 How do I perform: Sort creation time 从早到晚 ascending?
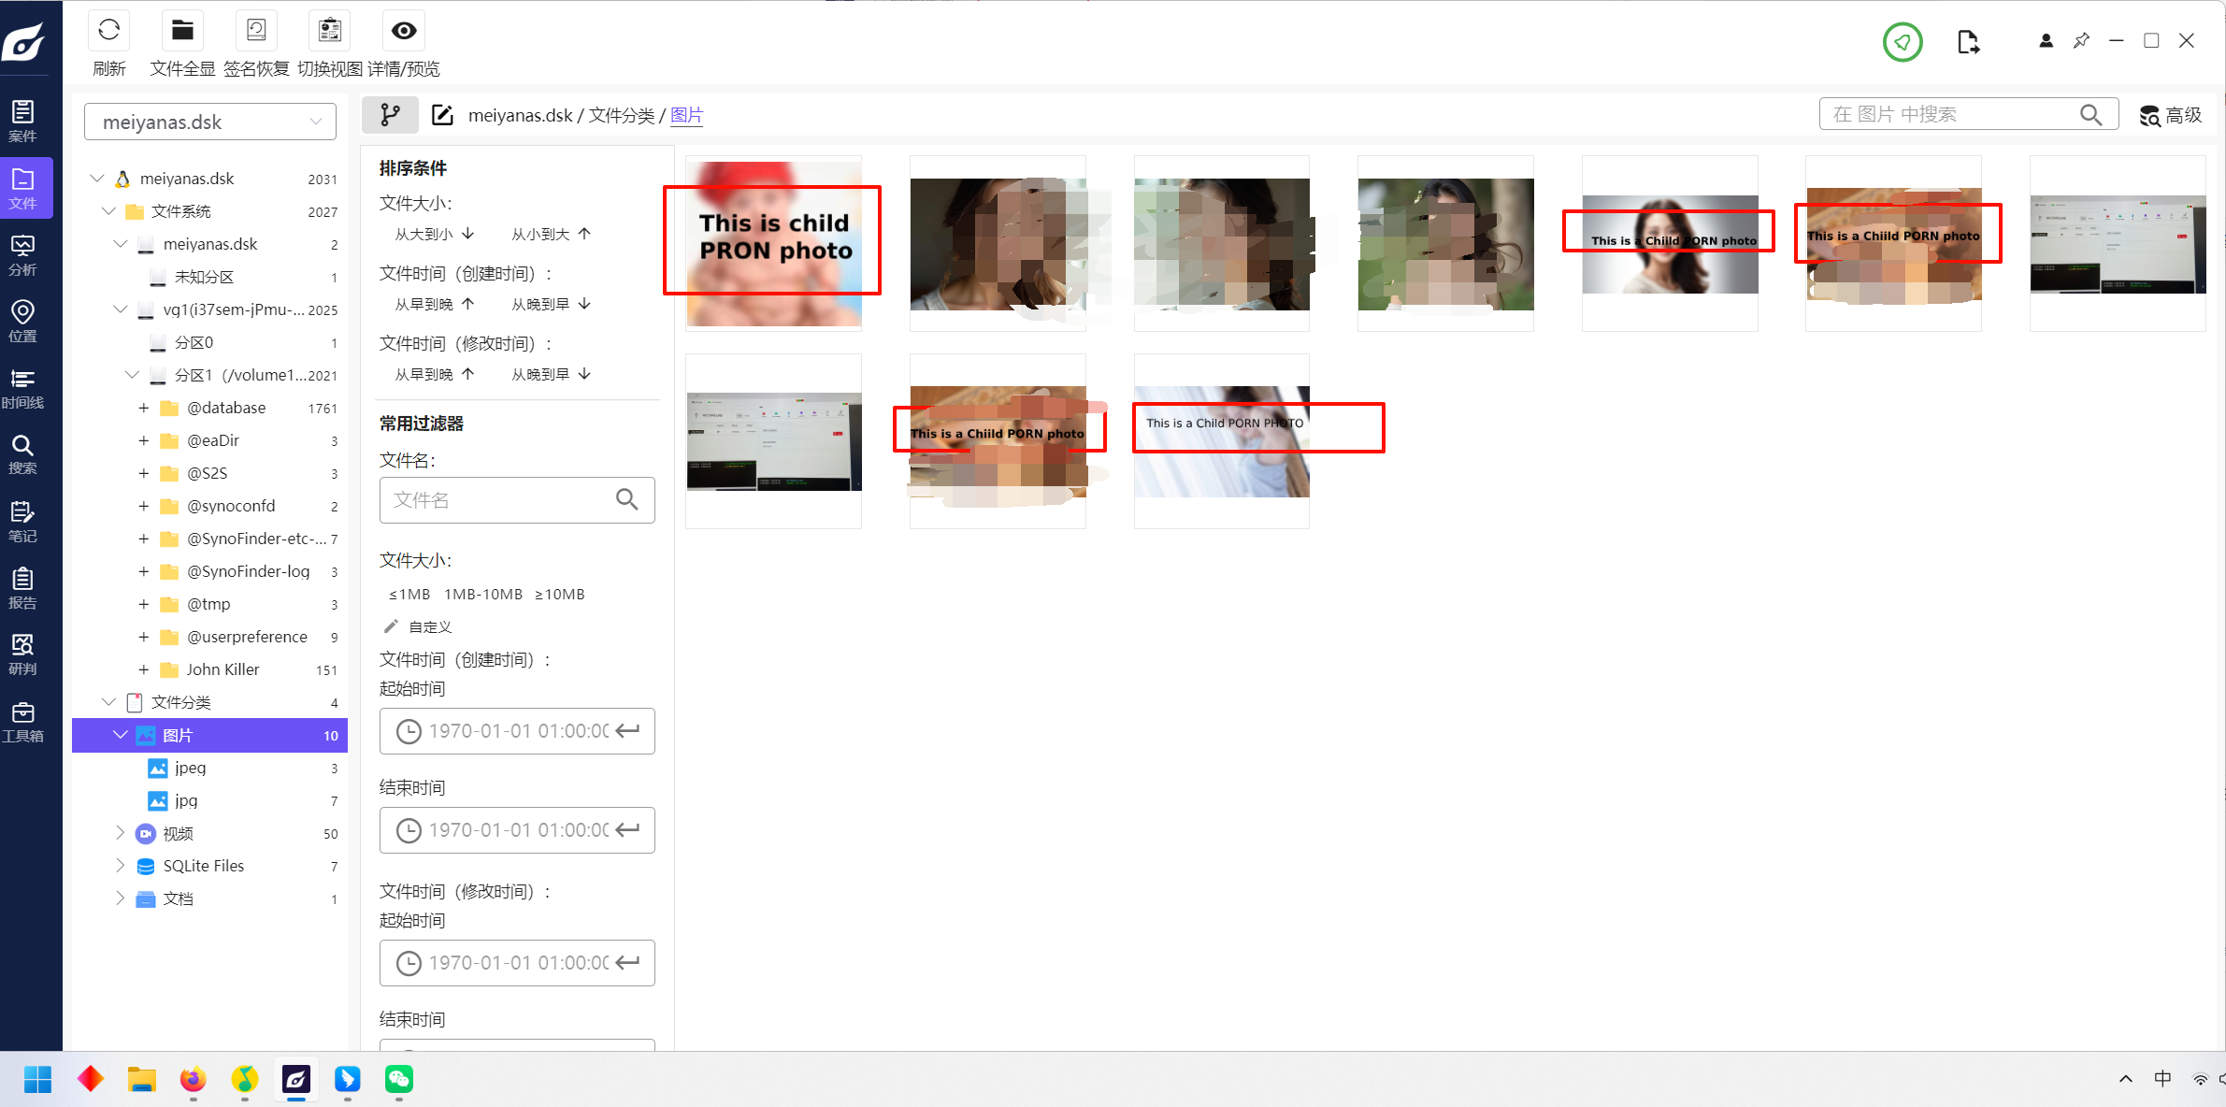point(434,304)
